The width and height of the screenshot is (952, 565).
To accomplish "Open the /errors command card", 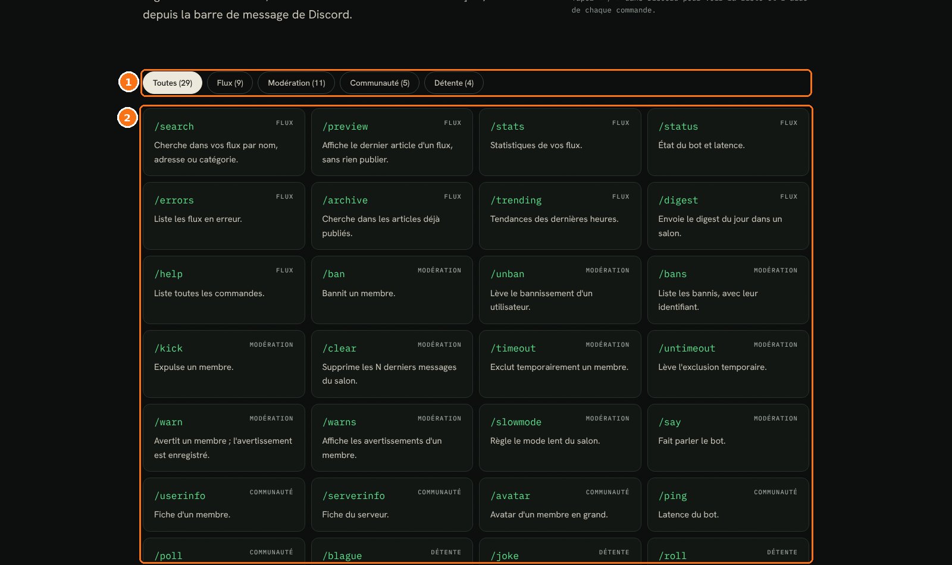I will (224, 216).
